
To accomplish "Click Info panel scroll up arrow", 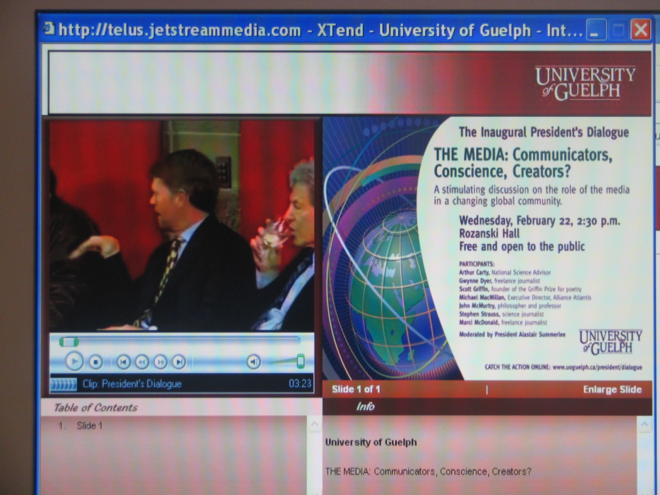I will (x=644, y=424).
